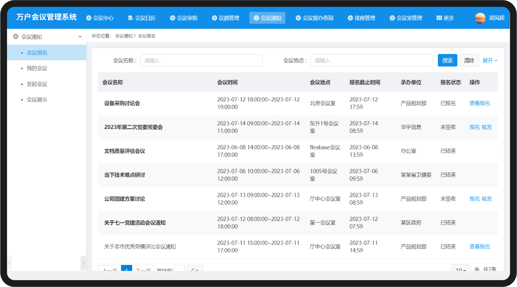Click the 万户会议管理系统 title
Screen dimensions: 517x287
(47, 17)
